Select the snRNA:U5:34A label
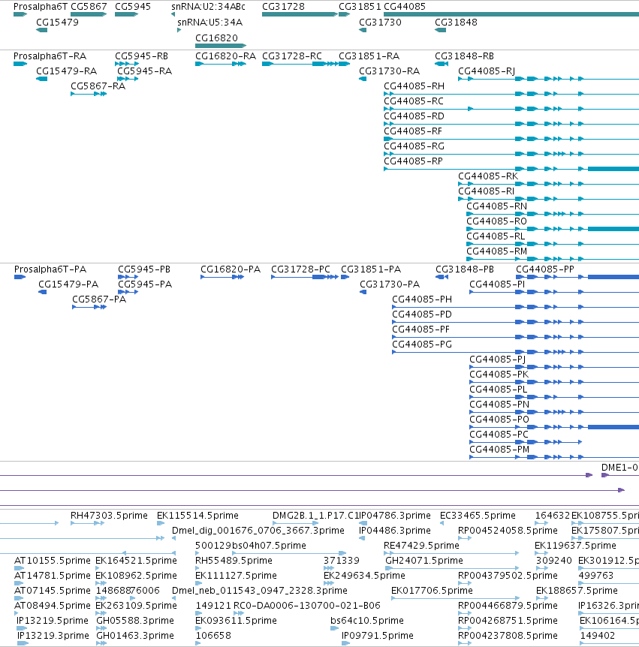 (209, 23)
